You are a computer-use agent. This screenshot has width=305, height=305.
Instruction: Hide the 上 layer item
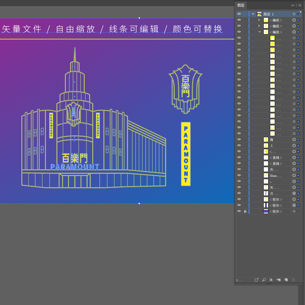coord(239,145)
